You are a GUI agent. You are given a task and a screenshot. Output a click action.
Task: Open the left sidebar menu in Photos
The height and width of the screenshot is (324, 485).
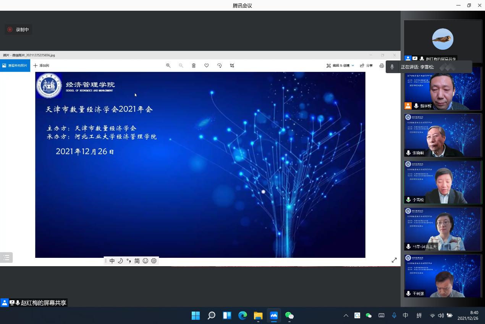tap(6, 257)
